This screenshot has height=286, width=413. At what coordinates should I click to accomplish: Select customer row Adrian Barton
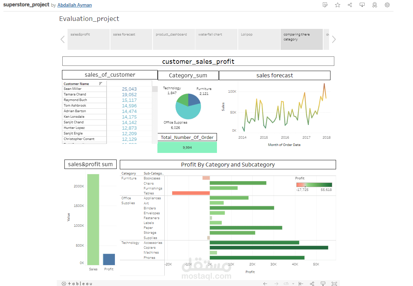pyautogui.click(x=84, y=111)
